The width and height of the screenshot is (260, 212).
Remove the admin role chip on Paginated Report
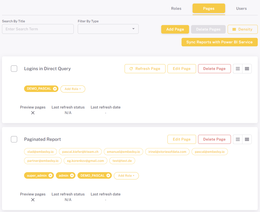[x=72, y=175]
